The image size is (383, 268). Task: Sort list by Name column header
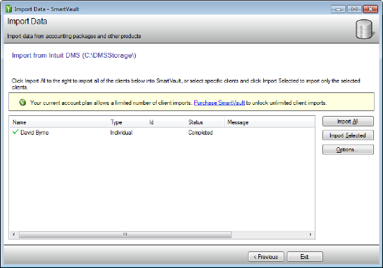coord(58,122)
